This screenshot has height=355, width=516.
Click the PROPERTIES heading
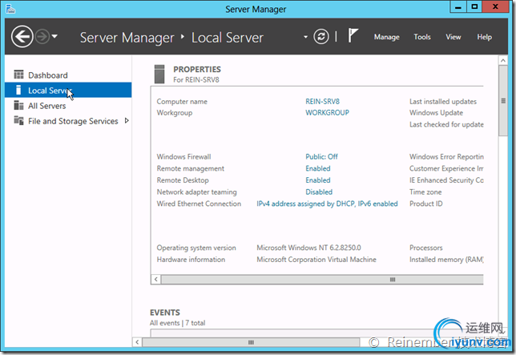(x=197, y=70)
